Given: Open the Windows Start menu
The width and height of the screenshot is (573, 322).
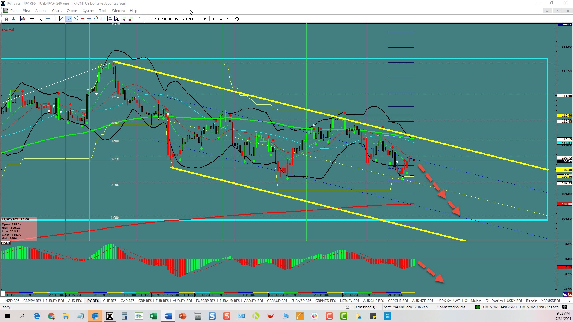Looking at the screenshot, I should point(7,316).
